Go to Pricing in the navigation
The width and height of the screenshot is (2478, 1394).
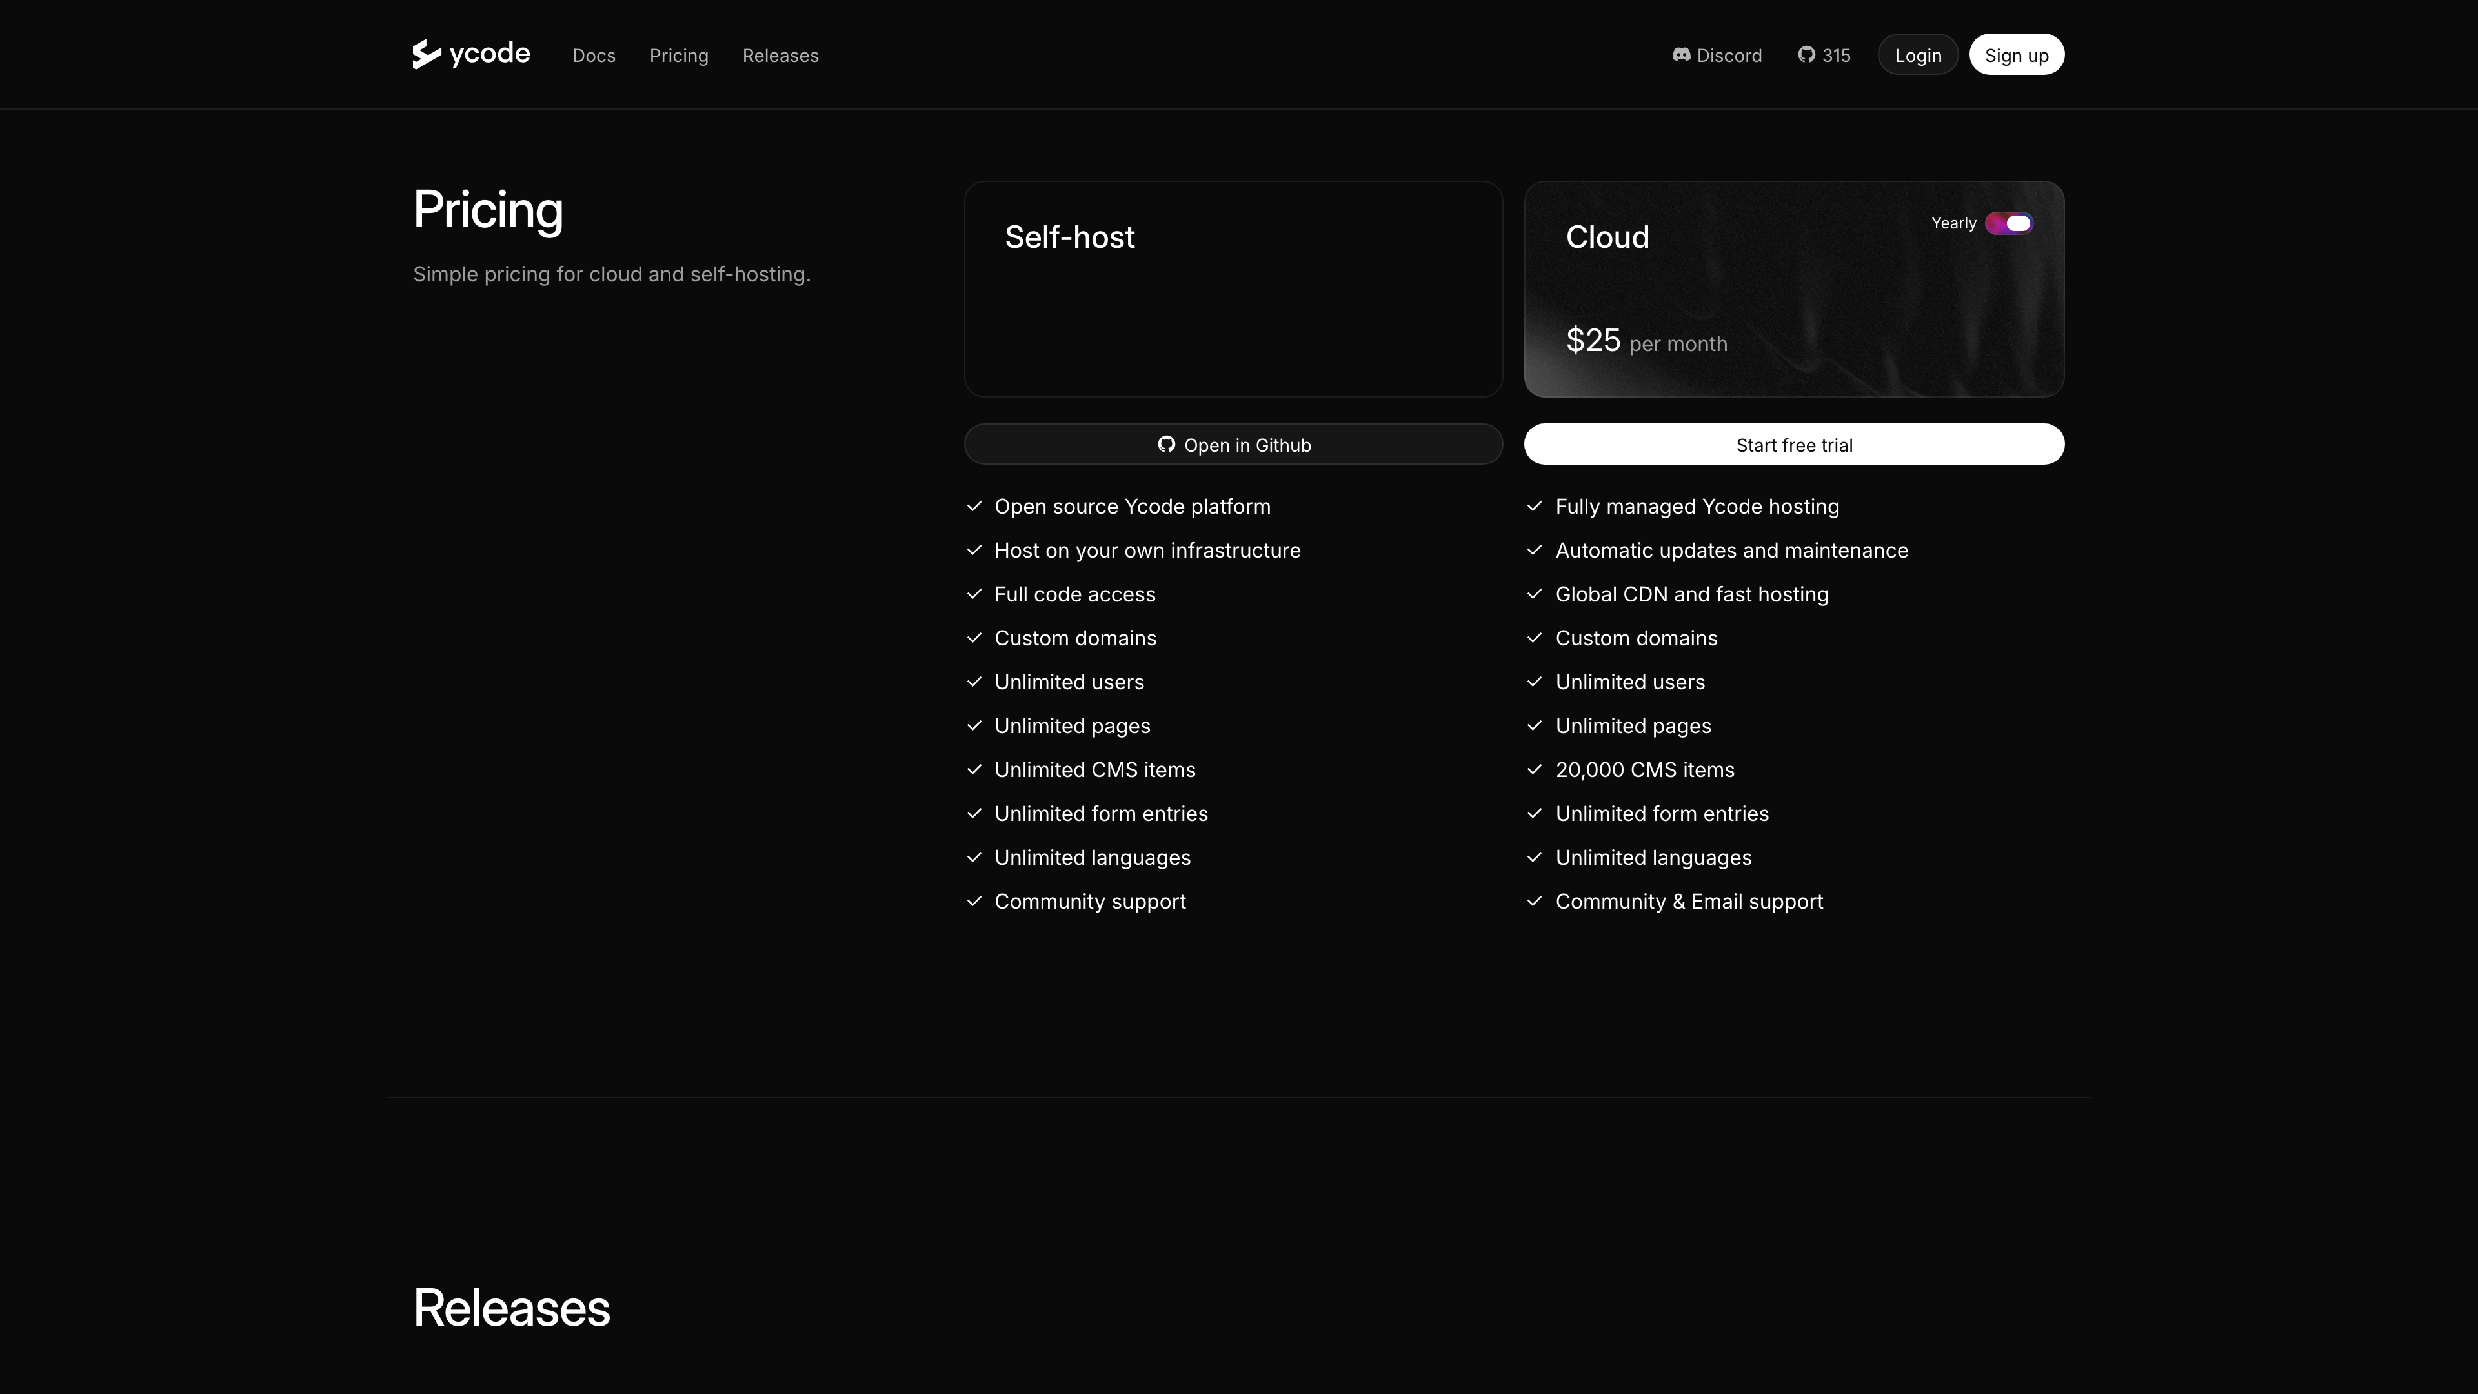click(x=678, y=56)
